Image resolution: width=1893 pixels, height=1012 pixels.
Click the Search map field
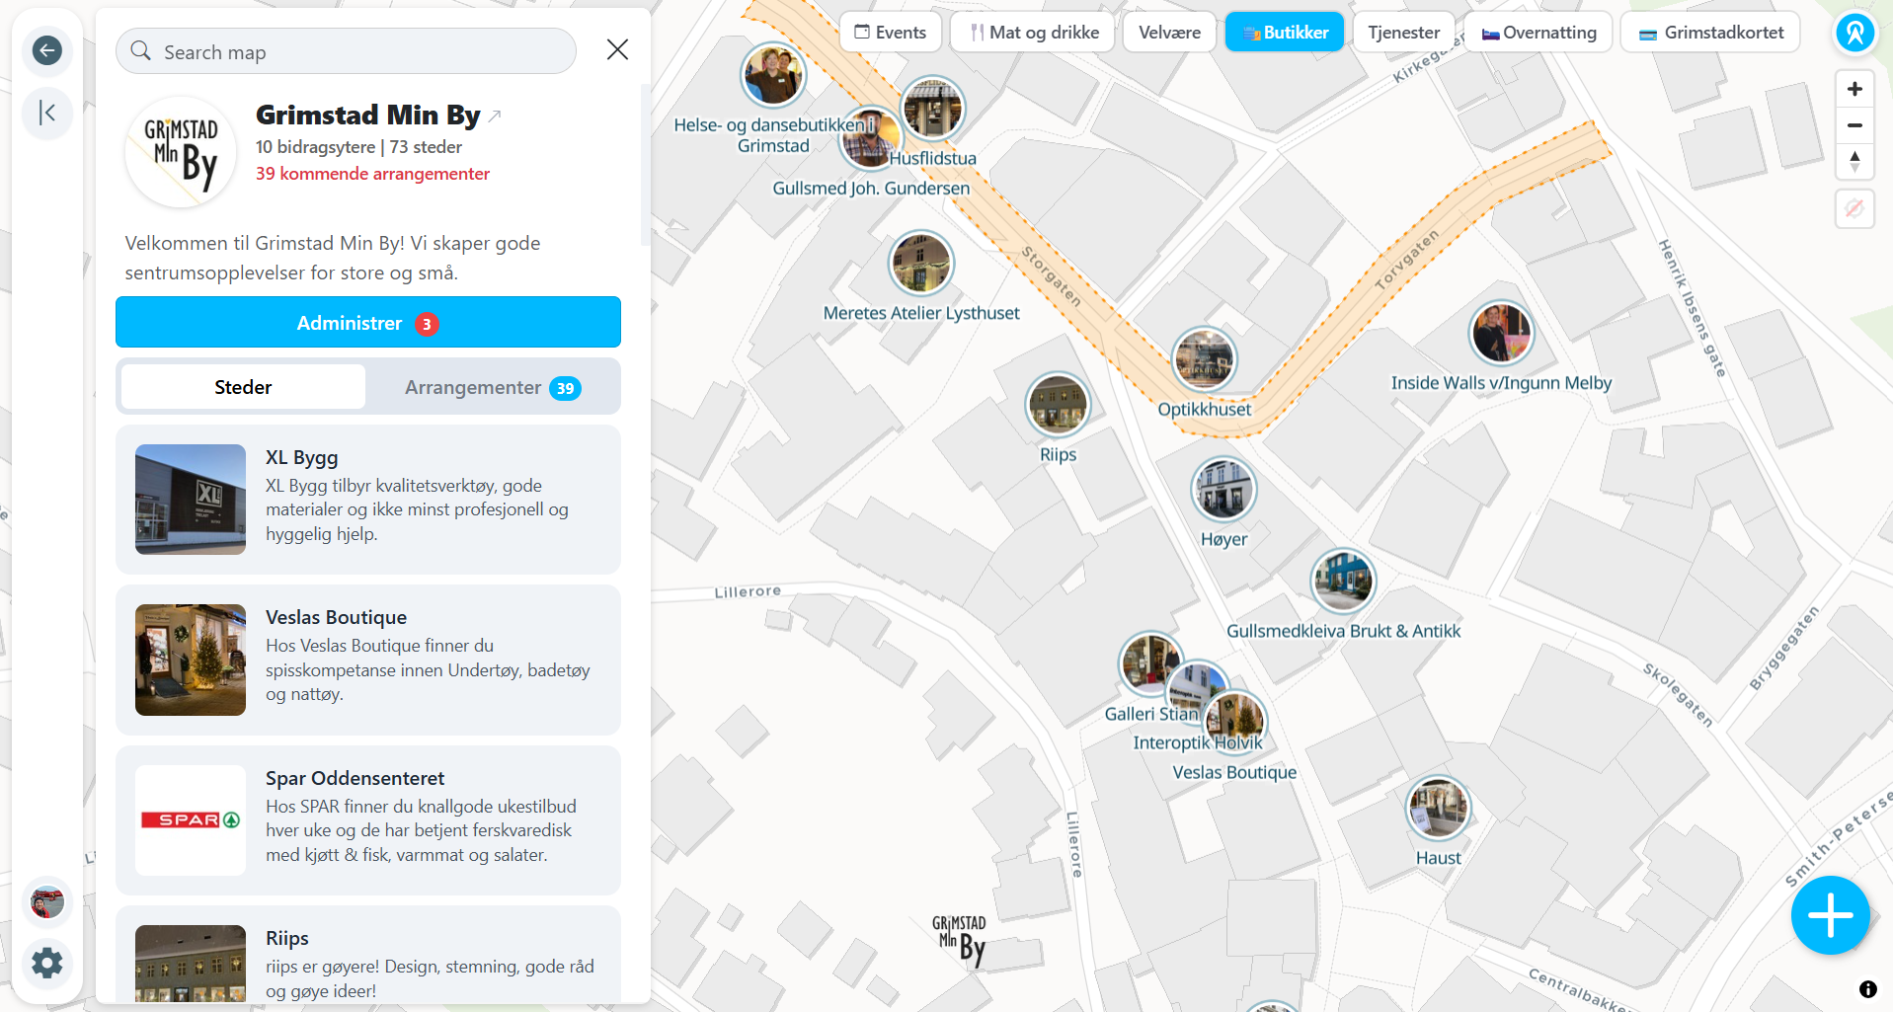[x=346, y=51]
